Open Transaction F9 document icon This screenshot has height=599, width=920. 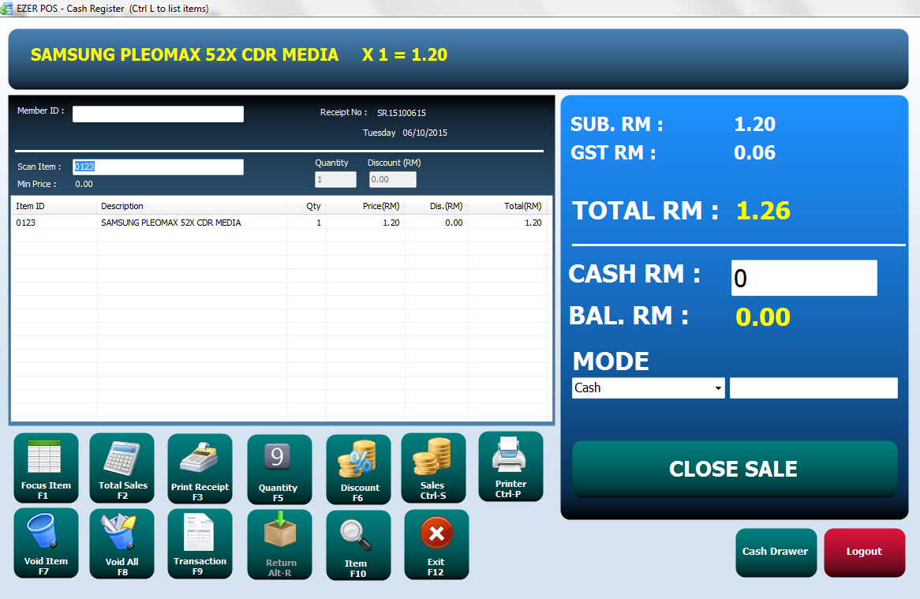pos(200,544)
